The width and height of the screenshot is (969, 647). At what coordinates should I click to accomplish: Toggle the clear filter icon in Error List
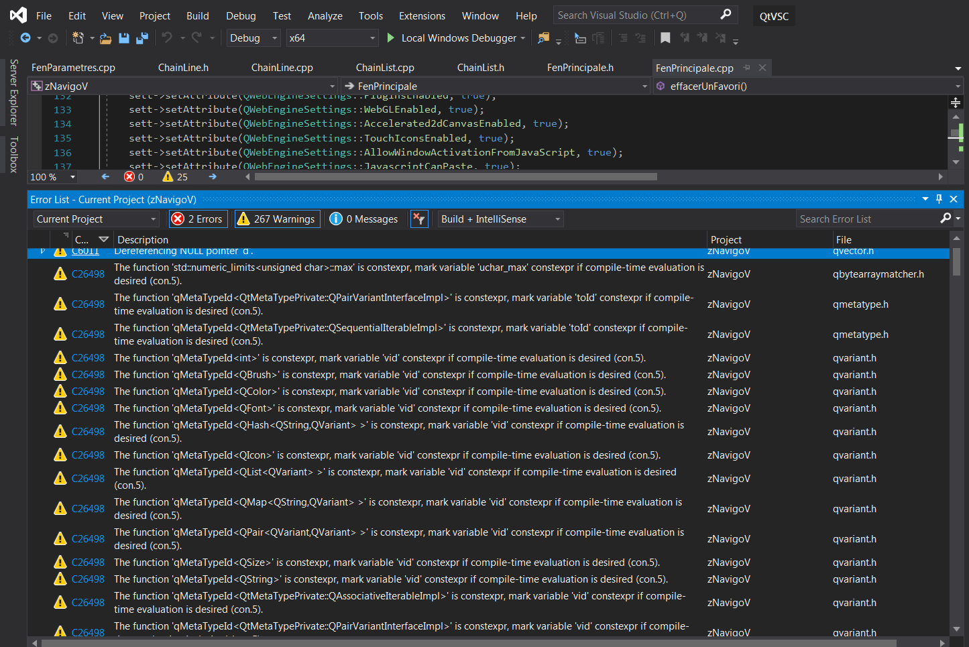point(419,219)
